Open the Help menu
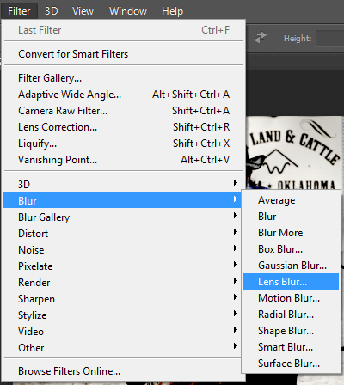Image resolution: width=344 pixels, height=385 pixels. click(172, 11)
